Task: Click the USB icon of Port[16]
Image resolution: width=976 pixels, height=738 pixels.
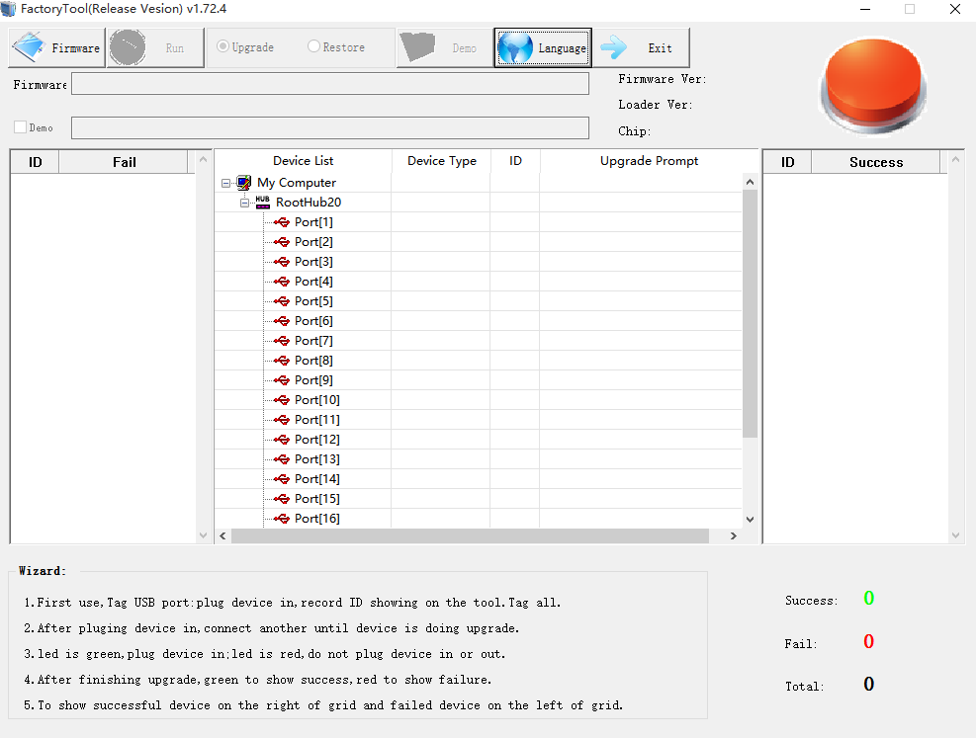Action: [282, 519]
